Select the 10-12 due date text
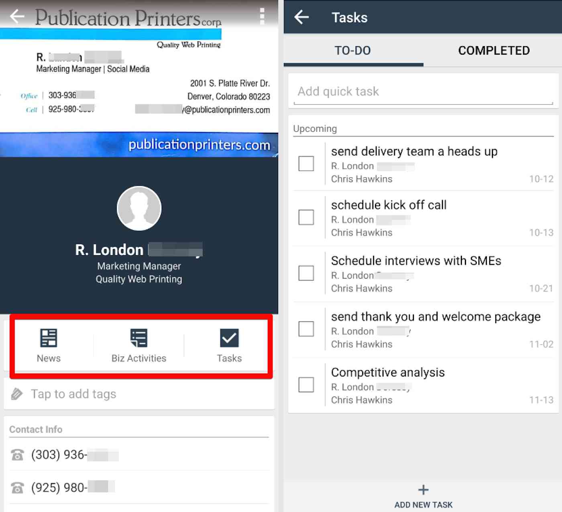 pos(541,179)
